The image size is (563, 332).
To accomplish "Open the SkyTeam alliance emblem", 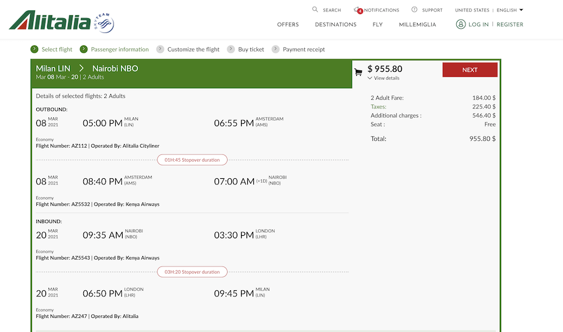I will point(104,23).
